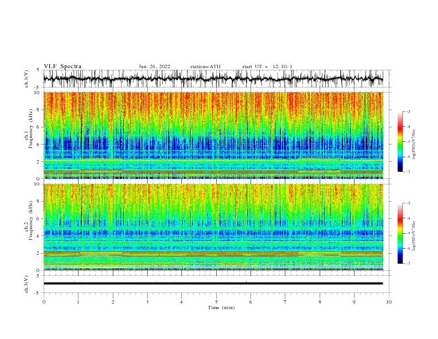Click the "3" tick label on time axis

147,302
